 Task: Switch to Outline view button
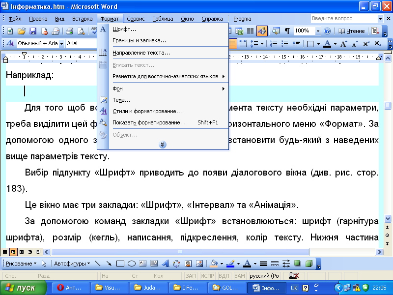click(30, 252)
